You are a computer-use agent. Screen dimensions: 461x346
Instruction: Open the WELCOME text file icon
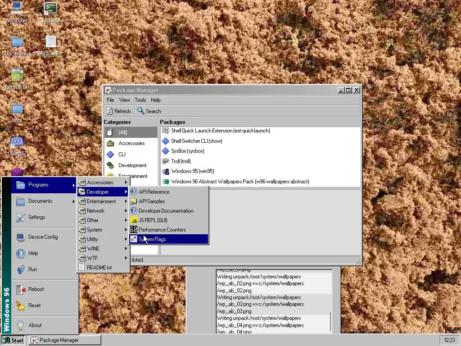point(50,46)
